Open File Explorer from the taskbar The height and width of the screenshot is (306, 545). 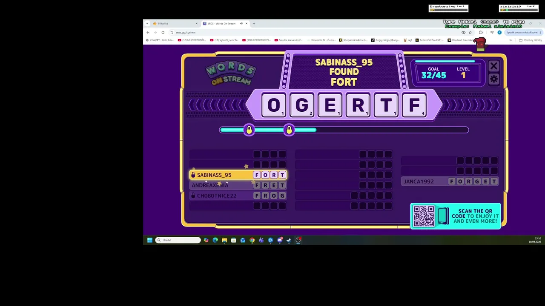[x=224, y=240]
